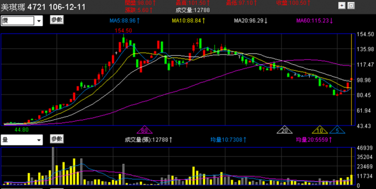Click the 44.80 low price label

[21, 130]
